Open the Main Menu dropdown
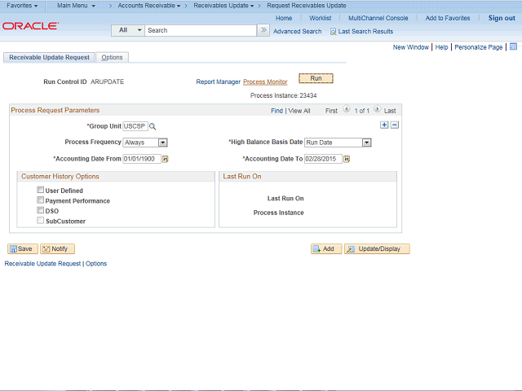Screen dimensions: 522x391 point(76,6)
